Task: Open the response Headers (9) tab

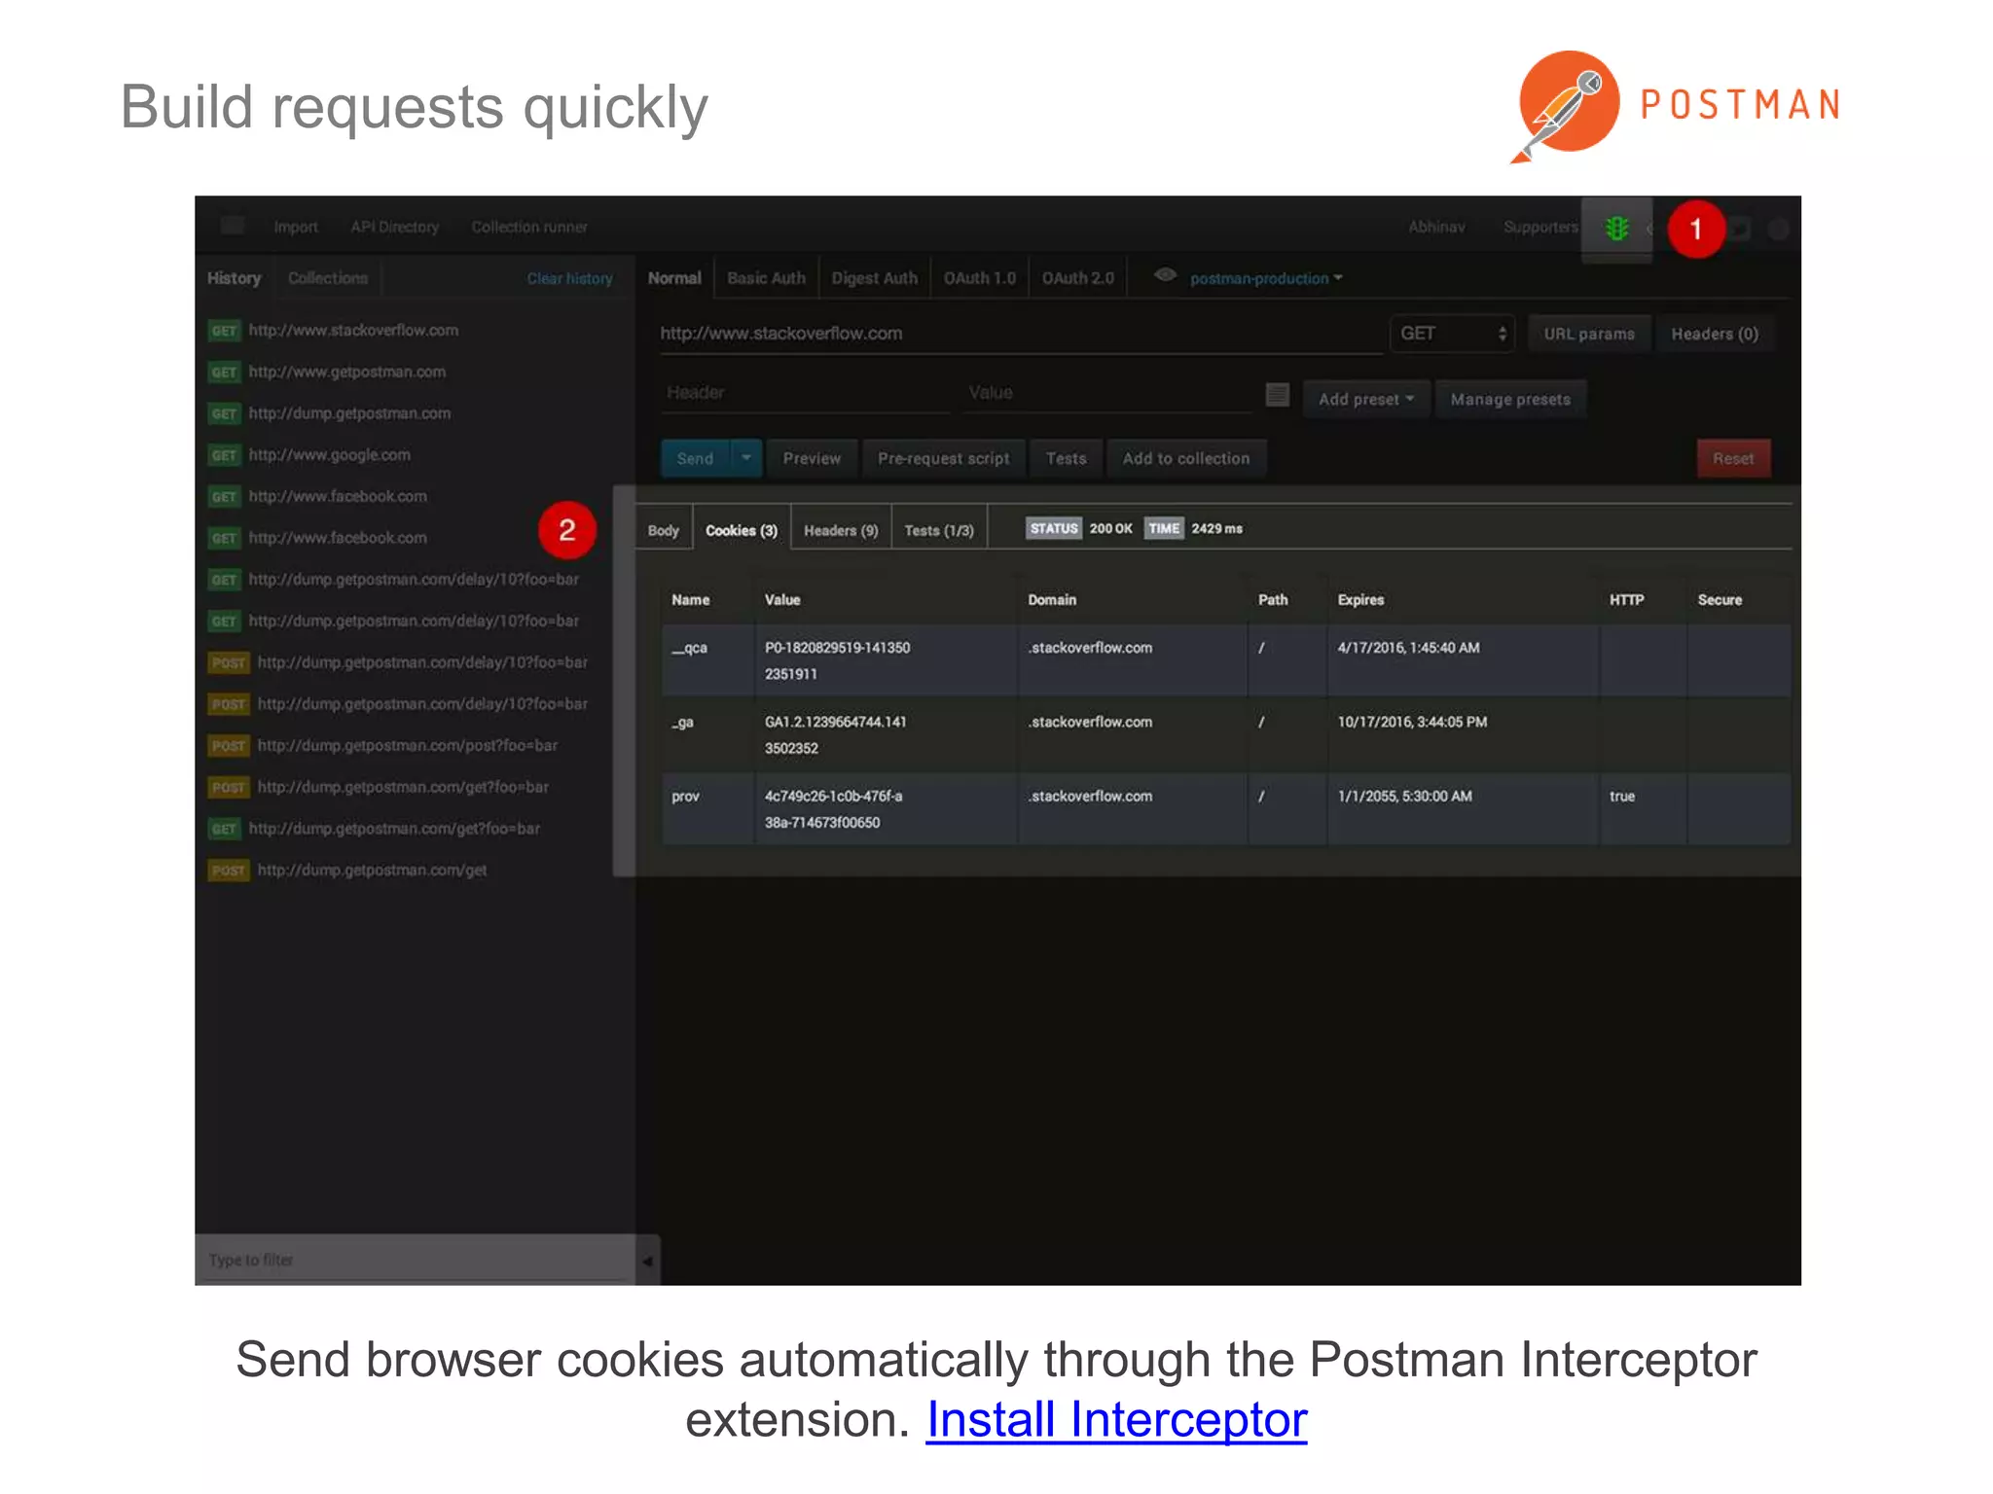Action: (841, 530)
